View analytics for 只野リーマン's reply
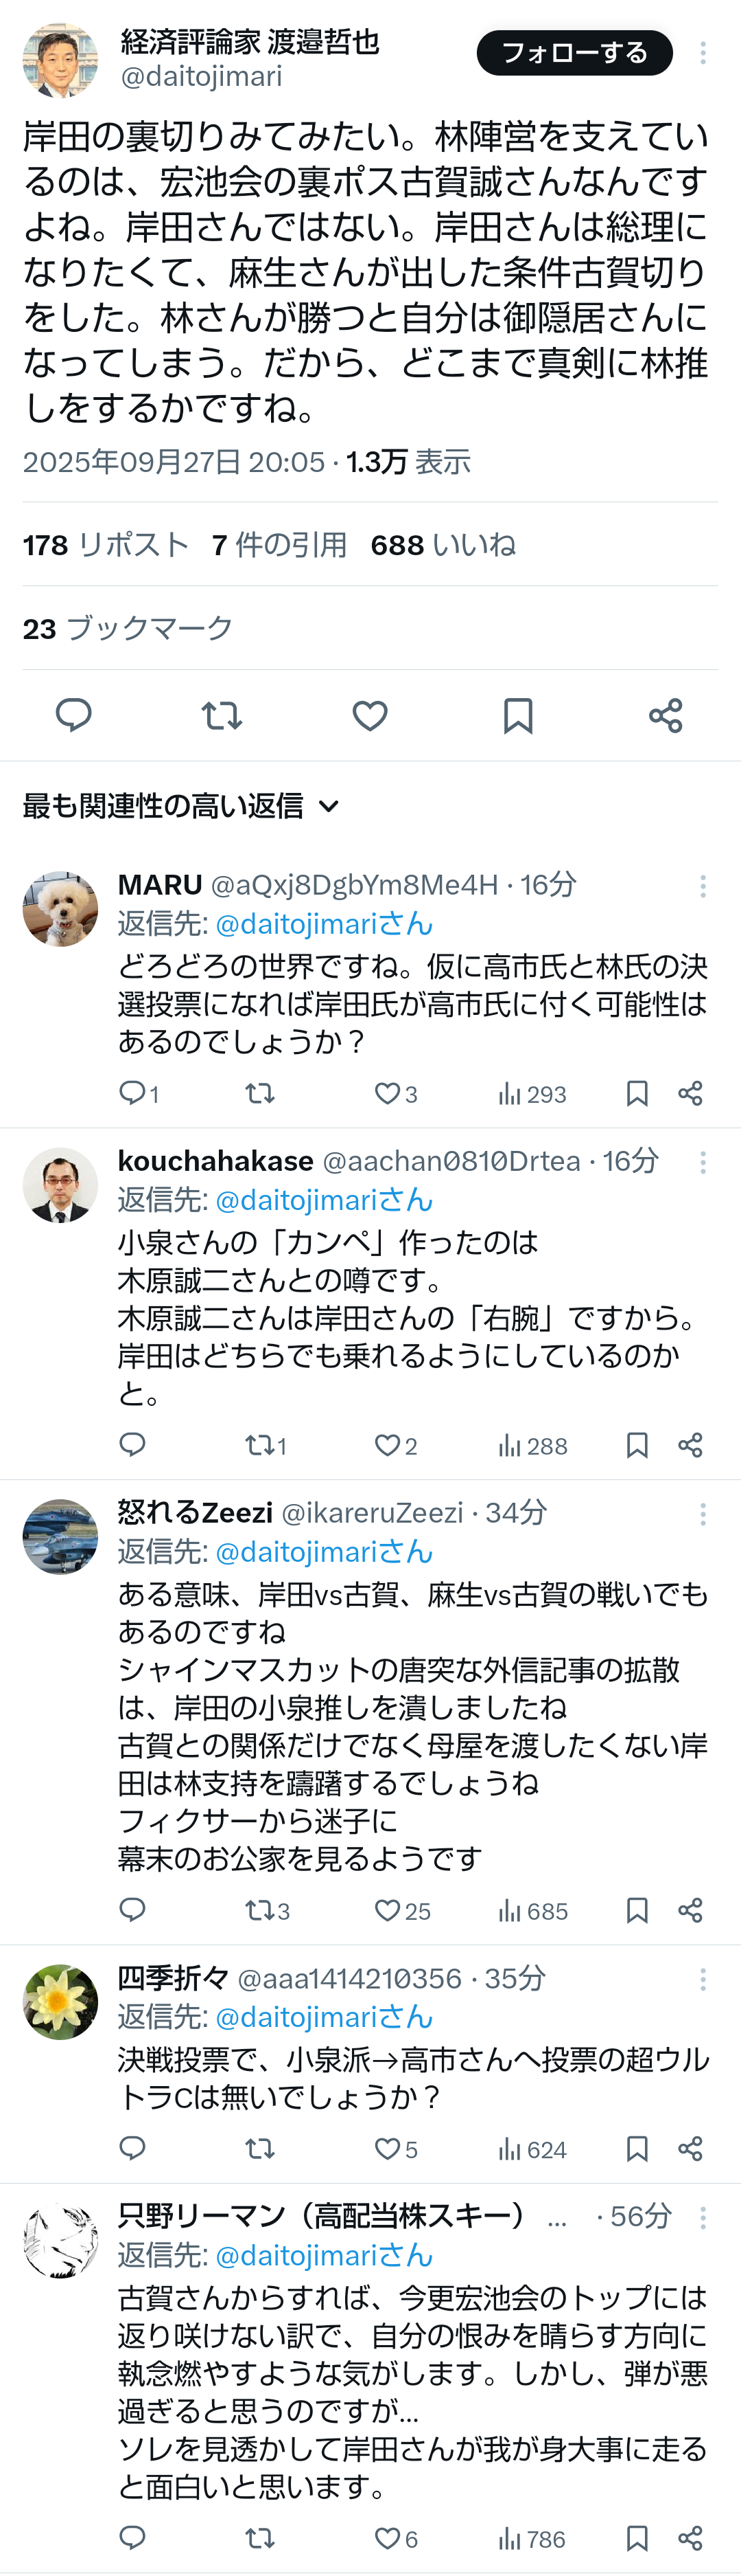 [x=531, y=2539]
